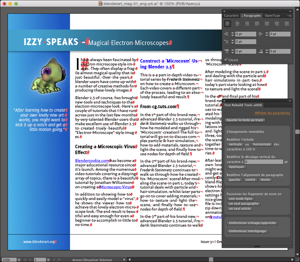The image size is (300, 262).
Task: Click the vertical offset input field
Action: coord(264,162)
